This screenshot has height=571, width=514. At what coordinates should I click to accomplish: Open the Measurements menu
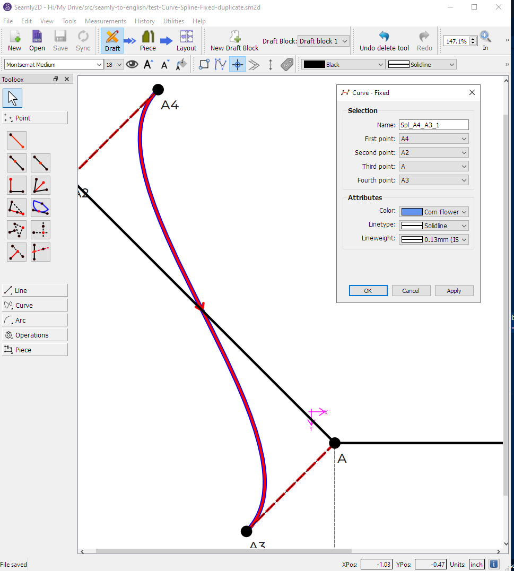click(106, 21)
